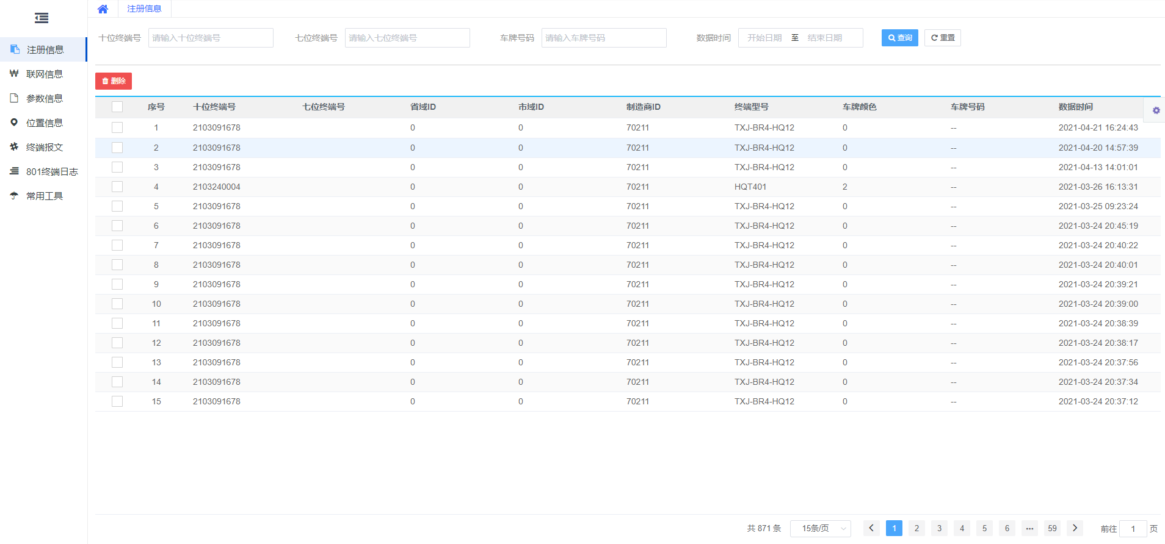Focus the 车牌号码 input field
Viewport: 1165px width, 544px height.
click(x=604, y=38)
